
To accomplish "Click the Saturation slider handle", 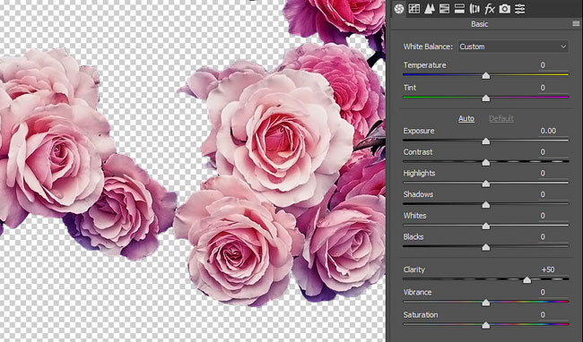I will [x=485, y=325].
